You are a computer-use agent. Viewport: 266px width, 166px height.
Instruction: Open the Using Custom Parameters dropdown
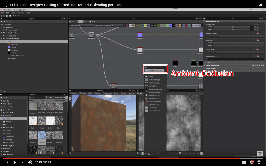[x=117, y=25]
